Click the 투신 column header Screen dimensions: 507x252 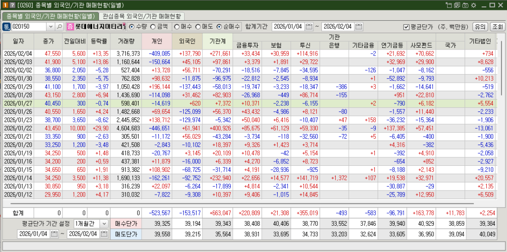pyautogui.click(x=305, y=45)
